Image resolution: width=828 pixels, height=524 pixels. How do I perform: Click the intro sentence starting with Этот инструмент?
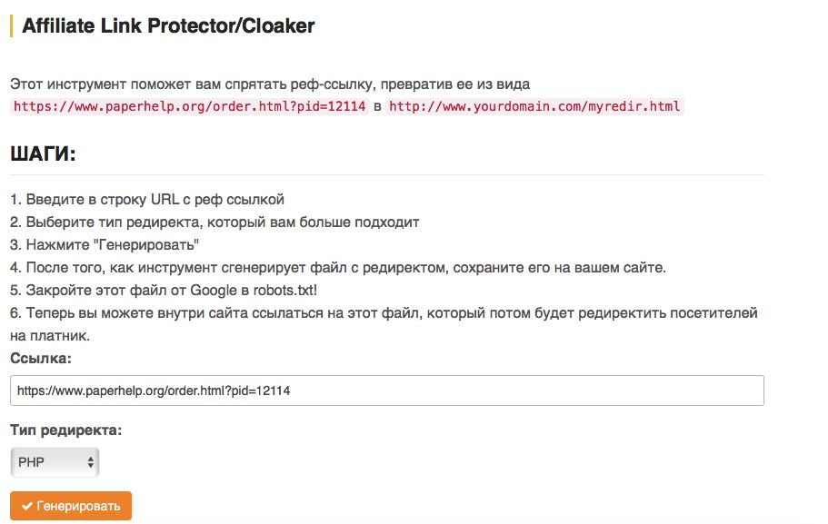270,84
